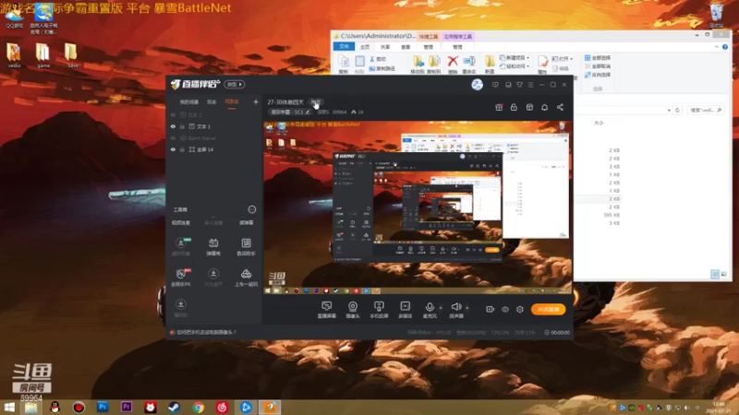Show the hidden 文本 2 layer
739x415 pixels.
pyautogui.click(x=173, y=114)
